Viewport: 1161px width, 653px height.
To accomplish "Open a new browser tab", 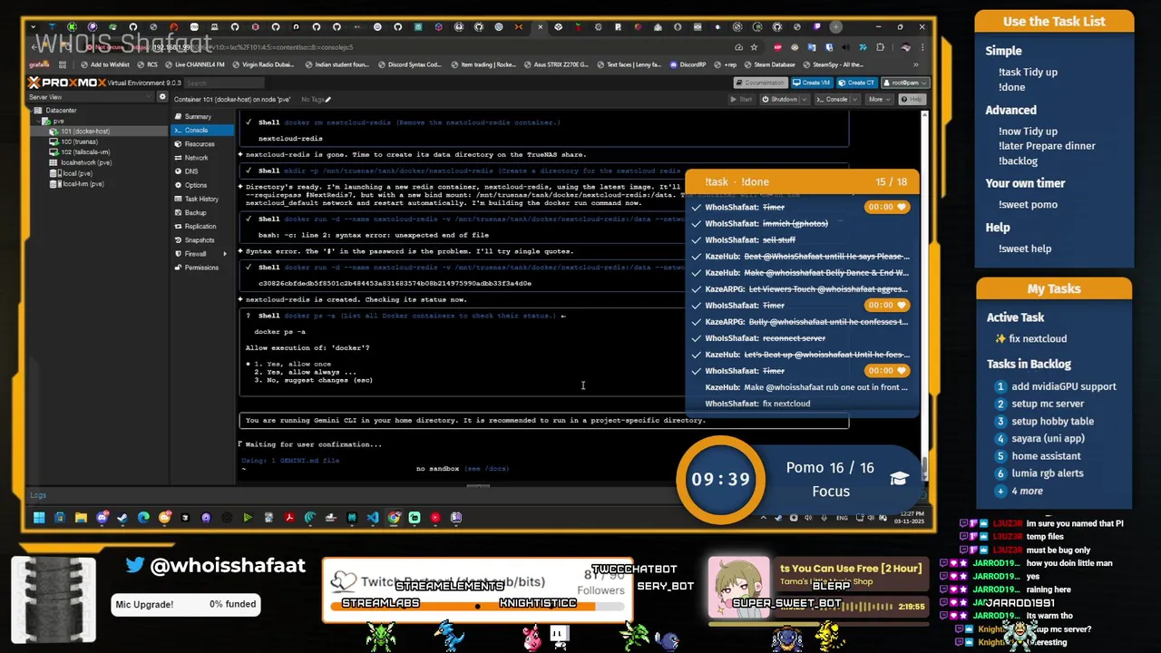I will tap(835, 26).
